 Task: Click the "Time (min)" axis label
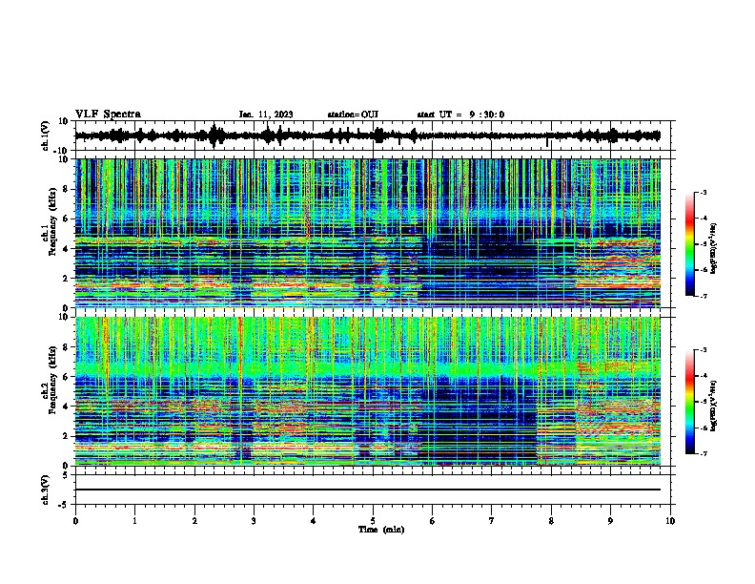point(381,530)
